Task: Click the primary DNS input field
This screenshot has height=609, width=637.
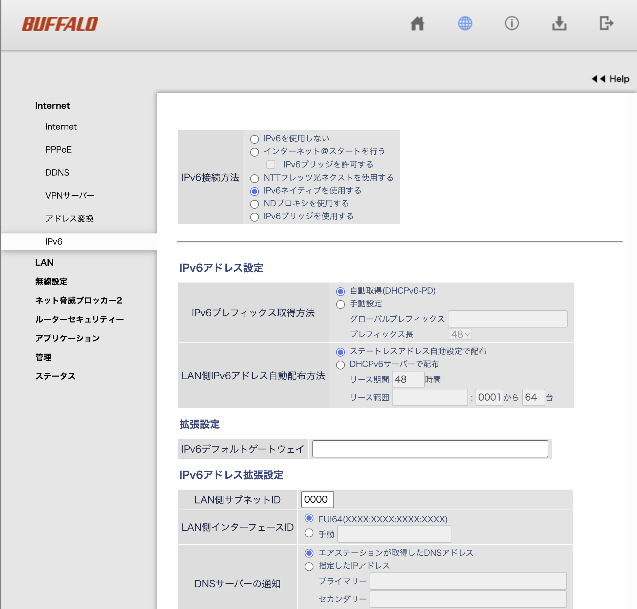Action: click(x=468, y=581)
